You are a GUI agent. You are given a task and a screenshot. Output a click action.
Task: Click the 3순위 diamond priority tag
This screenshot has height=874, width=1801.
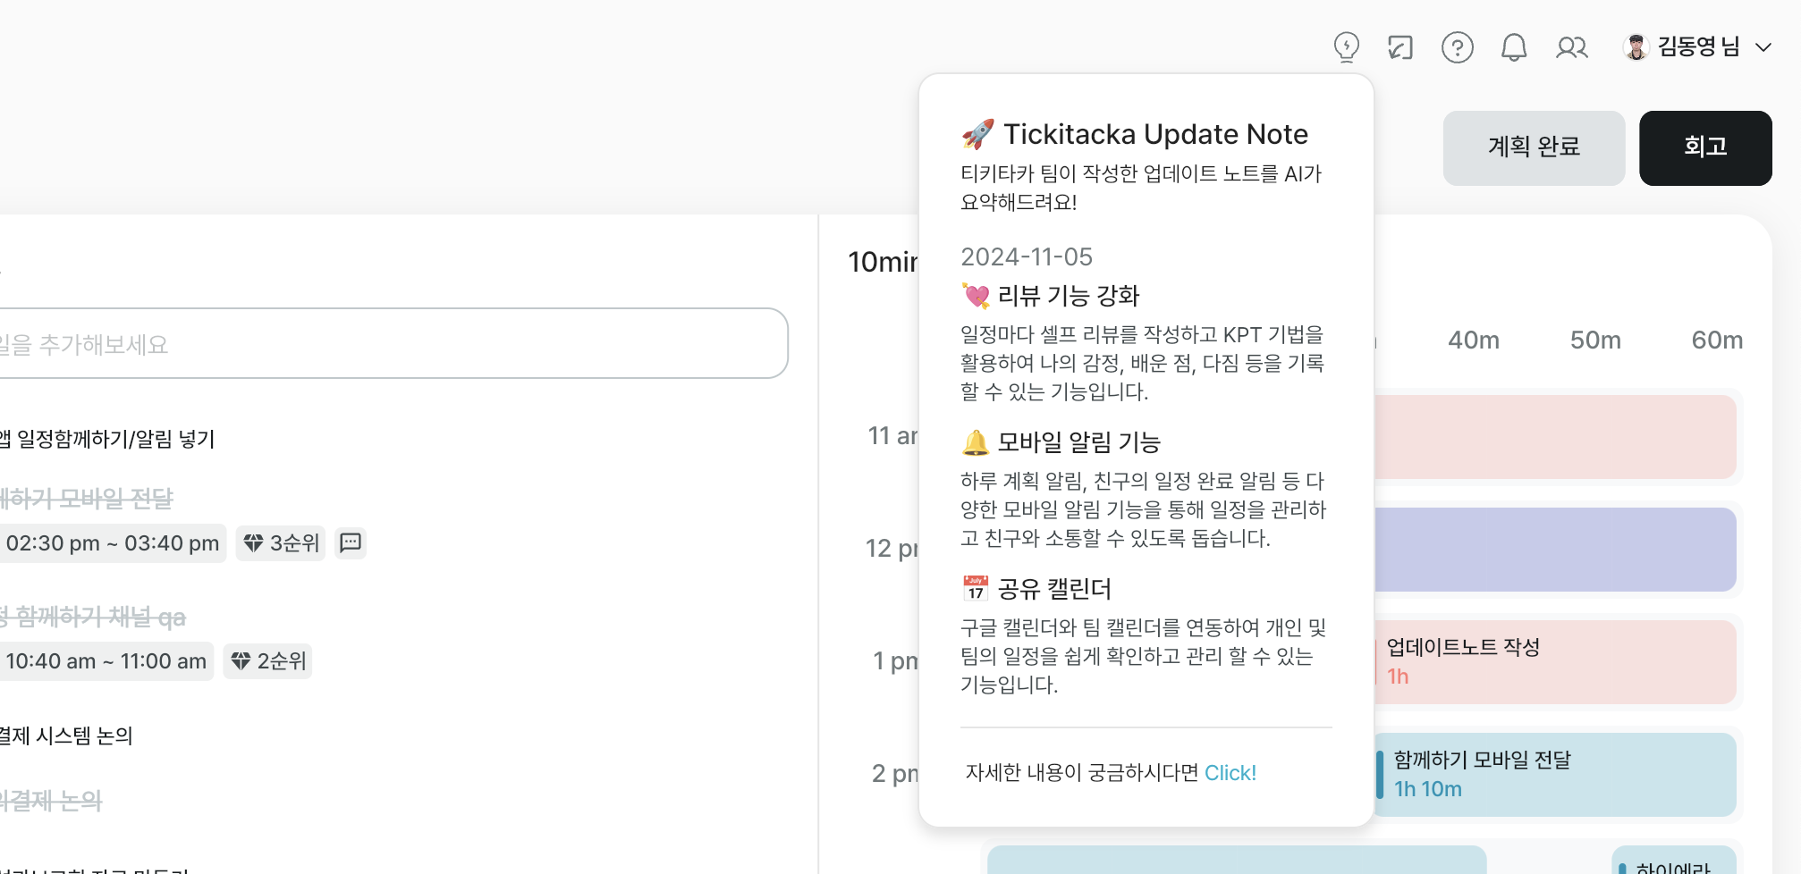click(x=281, y=542)
